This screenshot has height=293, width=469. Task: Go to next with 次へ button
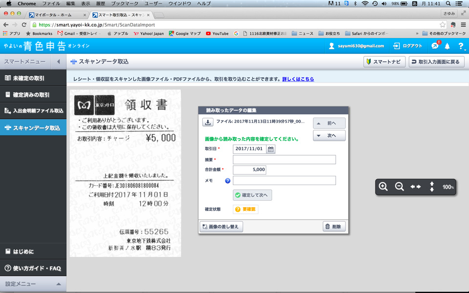(329, 135)
